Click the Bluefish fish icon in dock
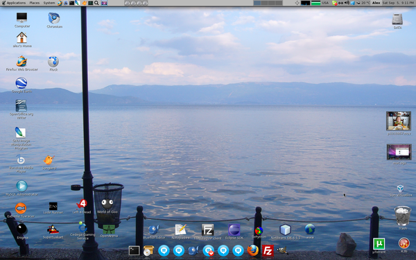 coord(193,250)
